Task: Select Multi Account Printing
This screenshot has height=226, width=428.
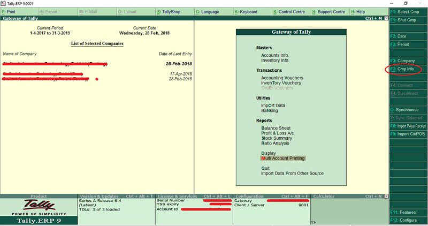Action: (283, 158)
